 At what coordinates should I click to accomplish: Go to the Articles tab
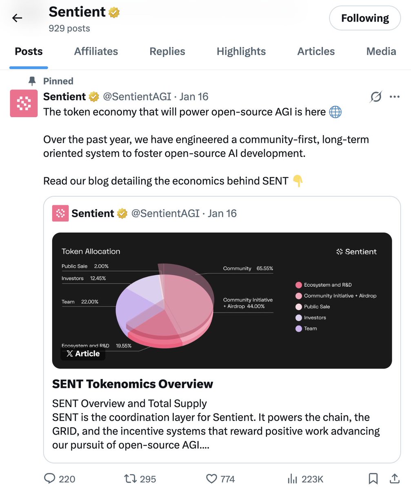click(316, 51)
